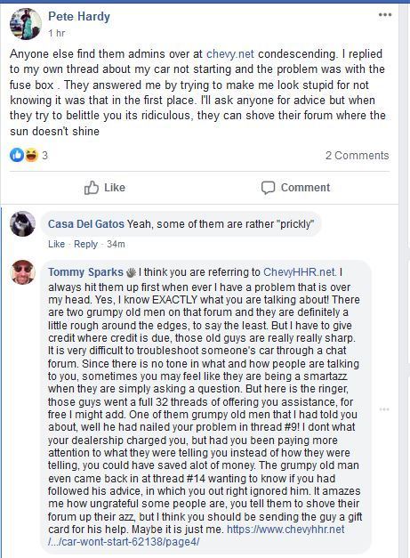Open Tommy Sparks profile name link
This screenshot has height=558, width=410.
85,272
